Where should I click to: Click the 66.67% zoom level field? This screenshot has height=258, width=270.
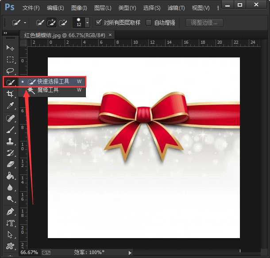29,253
